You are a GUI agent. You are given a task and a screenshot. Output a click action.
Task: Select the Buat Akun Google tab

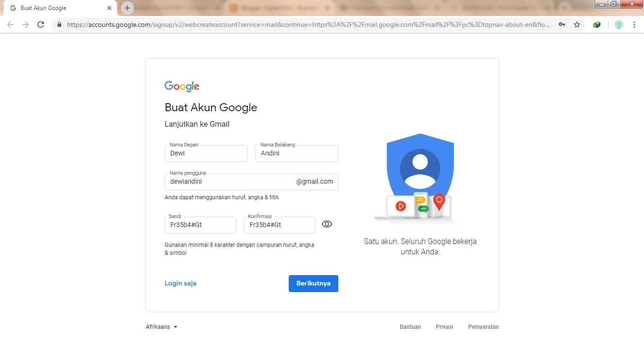pos(59,8)
